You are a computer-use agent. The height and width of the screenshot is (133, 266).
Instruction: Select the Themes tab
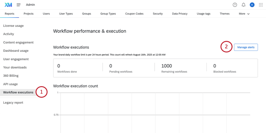(x=224, y=14)
